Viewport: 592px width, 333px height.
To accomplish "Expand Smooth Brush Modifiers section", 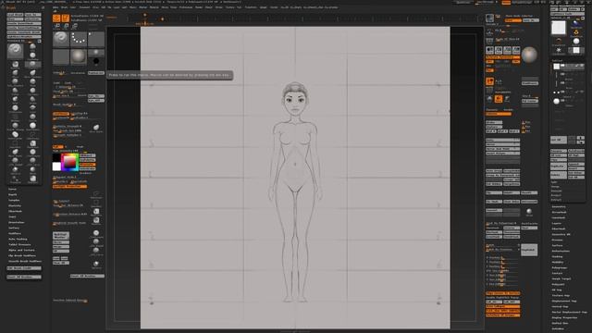I will pos(25,261).
